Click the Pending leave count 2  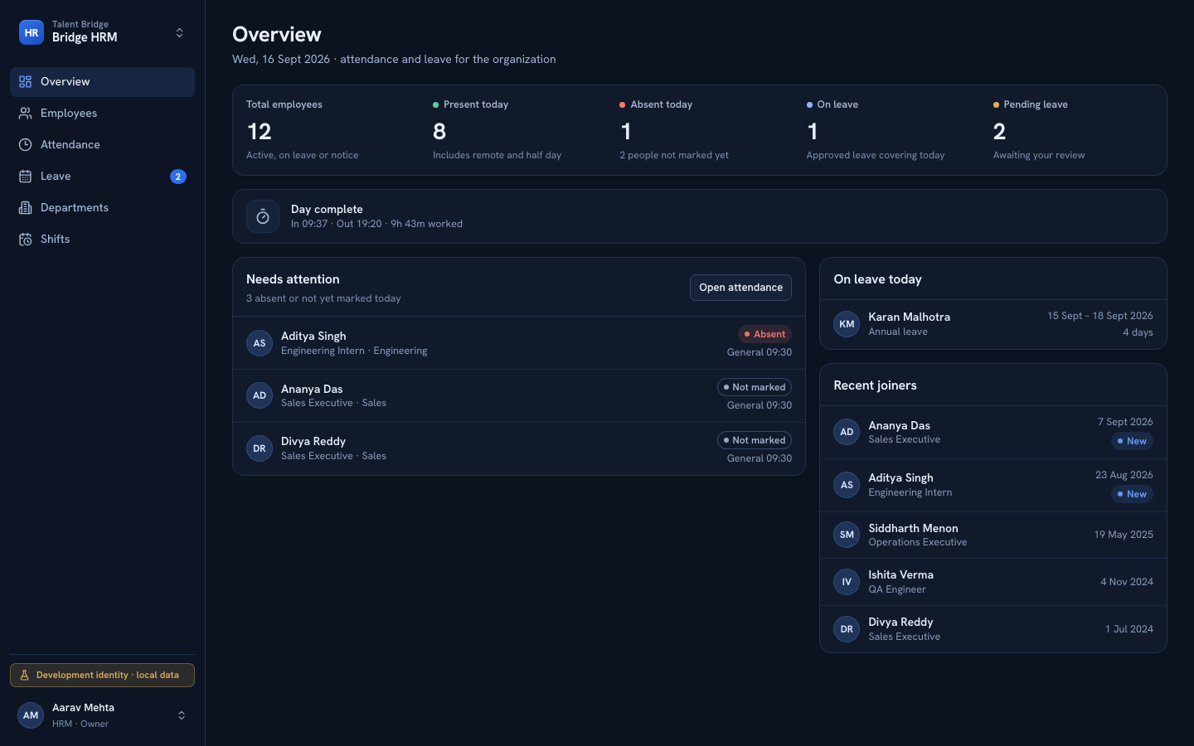coord(999,131)
